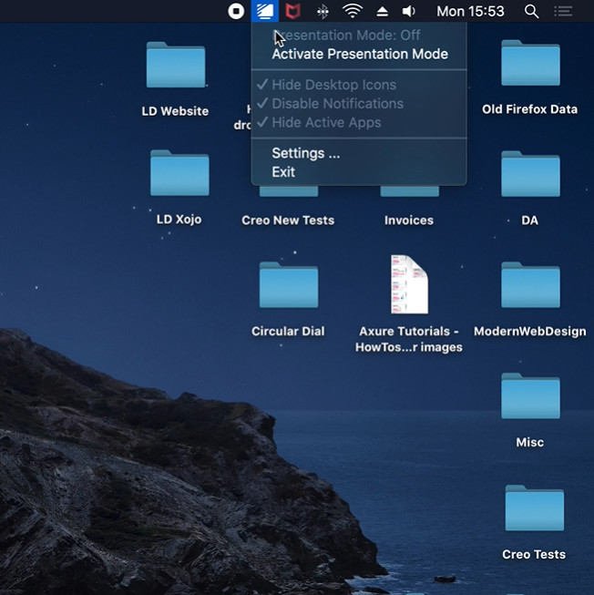Select the Axure Tutorials document thumbnail
The height and width of the screenshot is (595, 594).
(x=409, y=284)
